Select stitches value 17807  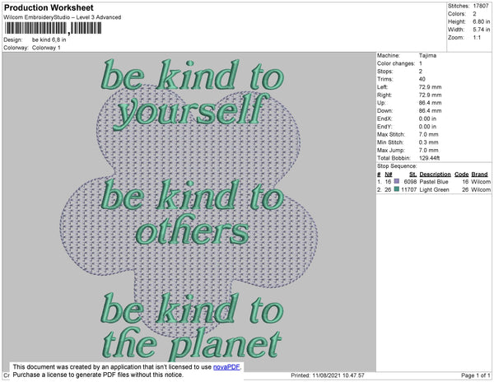pyautogui.click(x=481, y=6)
